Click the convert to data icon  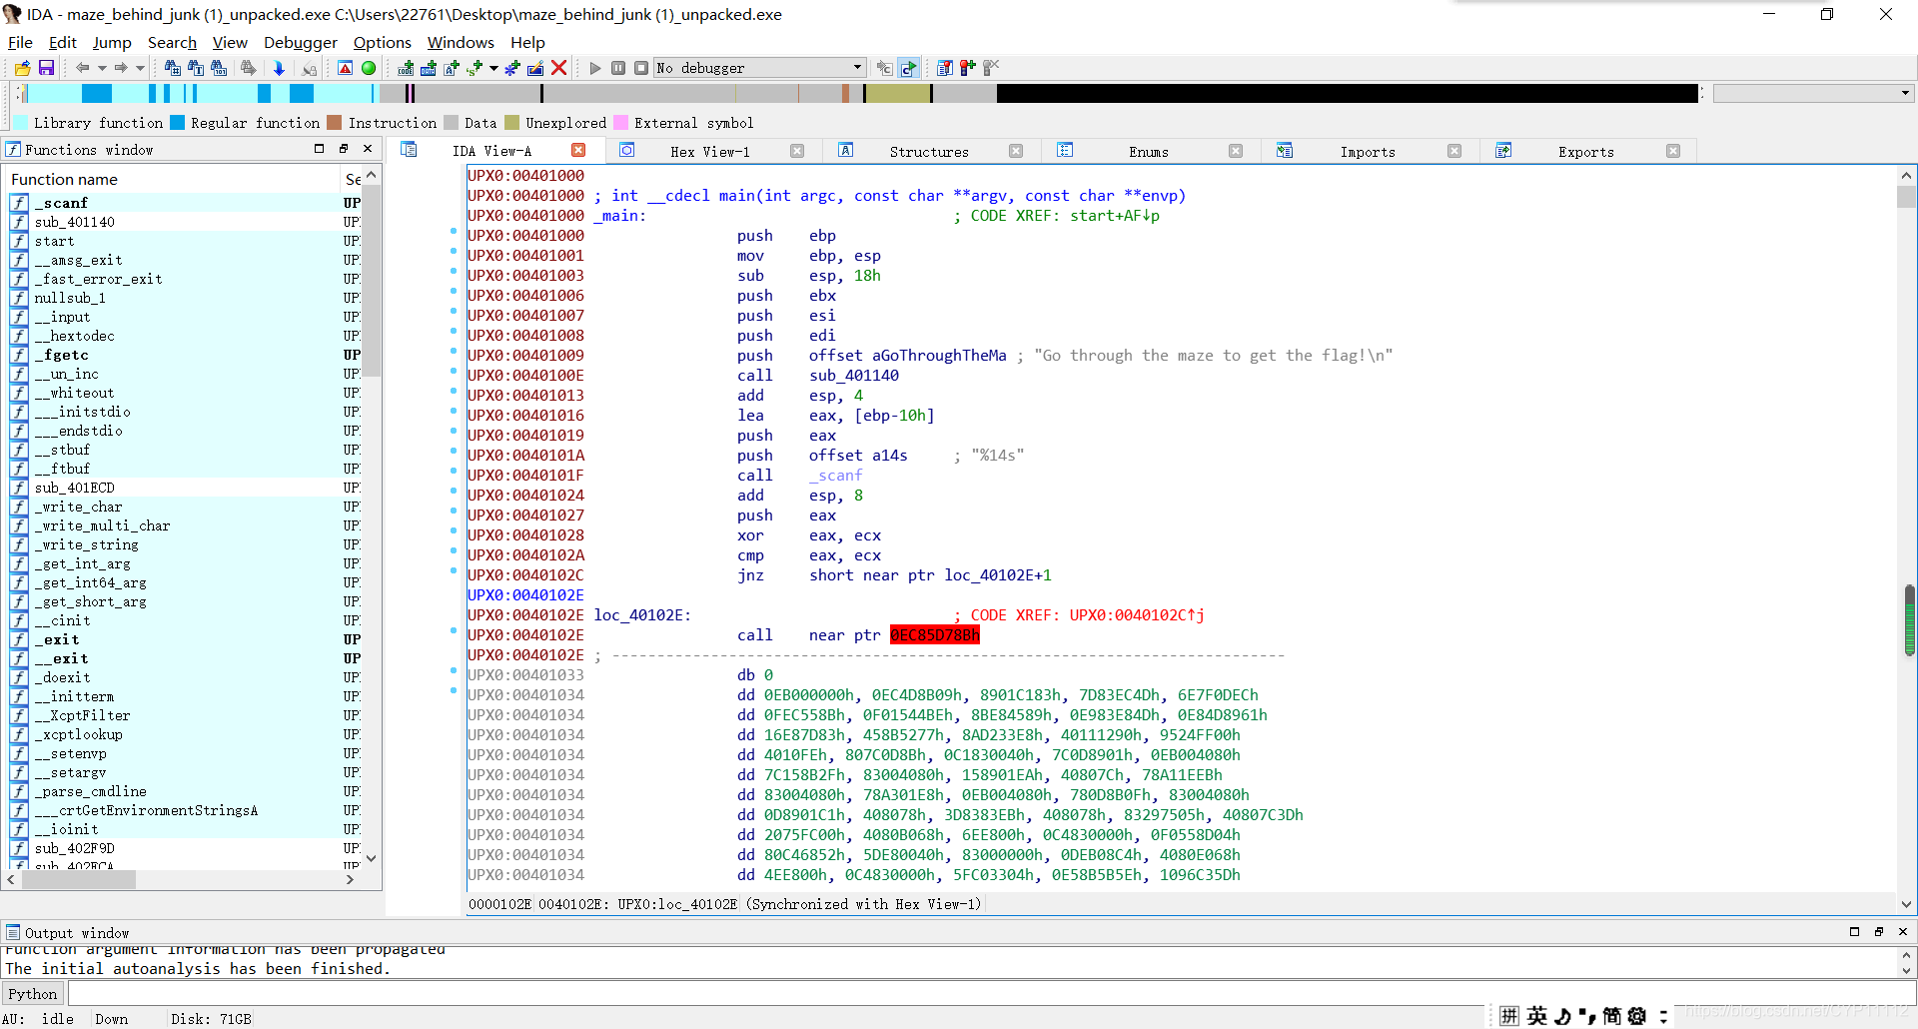tap(429, 68)
